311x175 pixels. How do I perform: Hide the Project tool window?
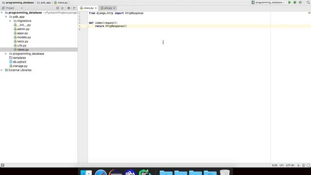pos(74,8)
